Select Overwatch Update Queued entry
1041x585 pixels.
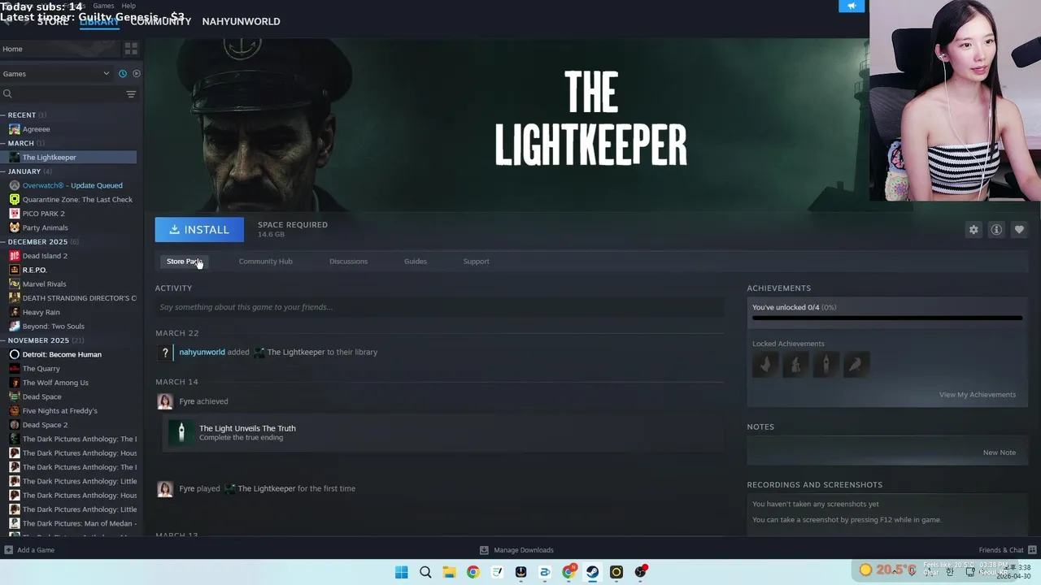pyautogui.click(x=72, y=185)
